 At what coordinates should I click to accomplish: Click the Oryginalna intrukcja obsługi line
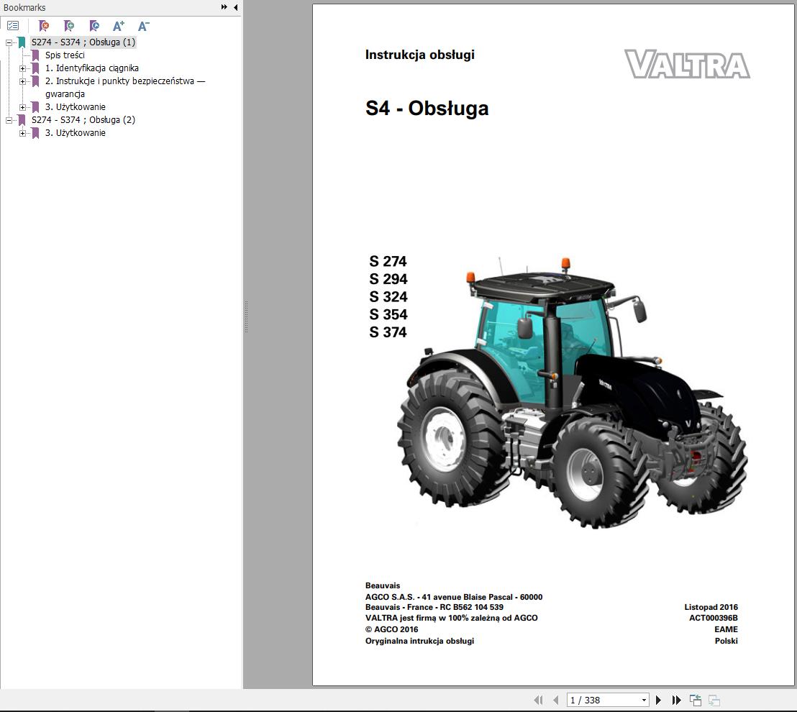point(419,641)
